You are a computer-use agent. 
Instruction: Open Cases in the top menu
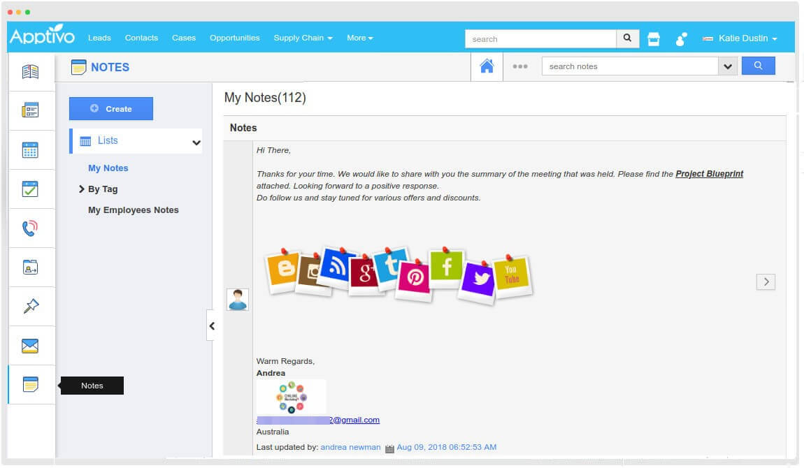pyautogui.click(x=184, y=38)
